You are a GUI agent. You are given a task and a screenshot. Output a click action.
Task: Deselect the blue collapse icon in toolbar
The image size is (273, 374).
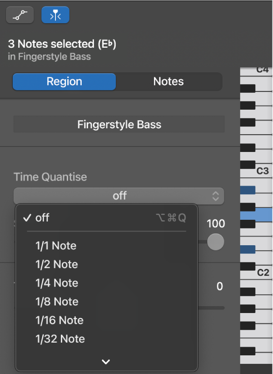(x=55, y=15)
